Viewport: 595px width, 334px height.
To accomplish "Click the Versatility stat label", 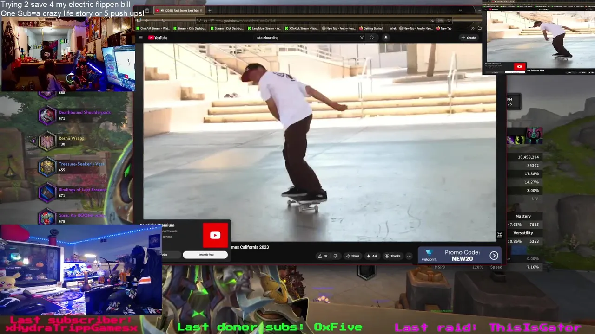I will 523,233.
